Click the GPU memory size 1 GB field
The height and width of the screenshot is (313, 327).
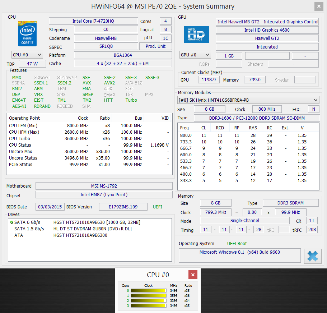point(229,56)
